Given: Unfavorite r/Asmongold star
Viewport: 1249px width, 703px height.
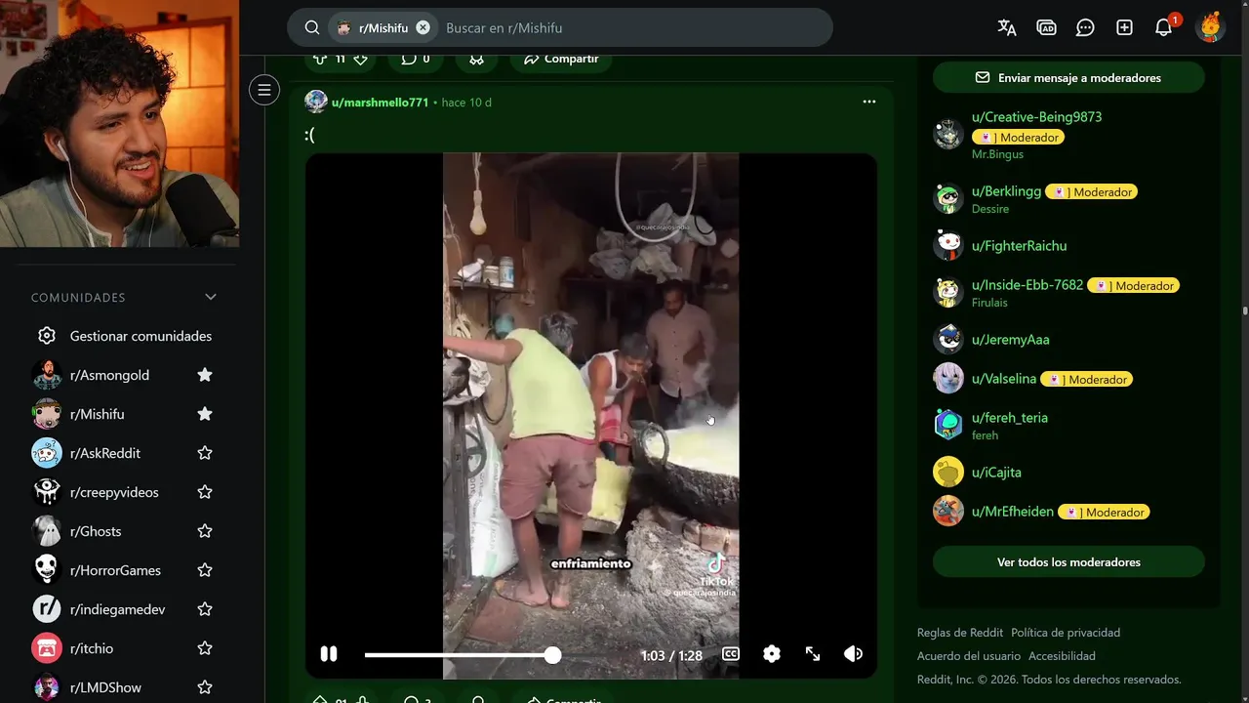Looking at the screenshot, I should click(205, 375).
